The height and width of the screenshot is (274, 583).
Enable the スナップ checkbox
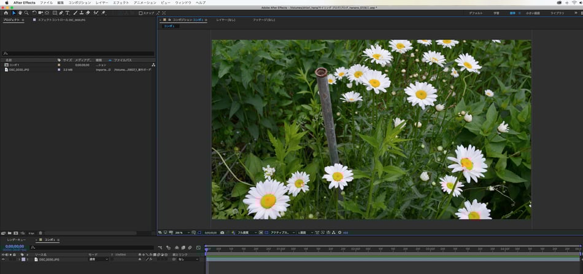pos(141,12)
